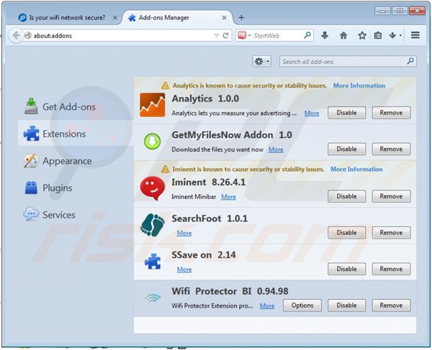Click the Appearance paint palette icon
The image size is (432, 350).
click(31, 161)
